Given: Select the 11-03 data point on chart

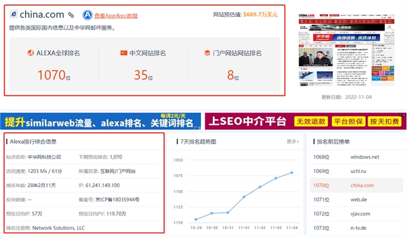Looking at the screenshot, I should (276, 178).
